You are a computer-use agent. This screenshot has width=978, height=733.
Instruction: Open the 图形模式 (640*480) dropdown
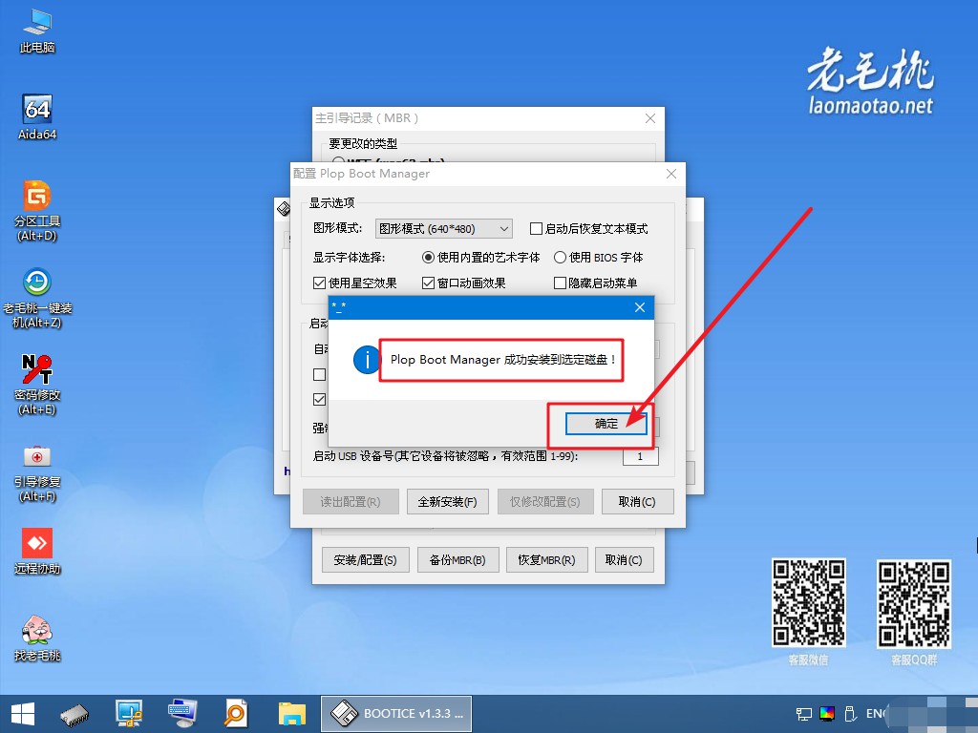pyautogui.click(x=443, y=229)
